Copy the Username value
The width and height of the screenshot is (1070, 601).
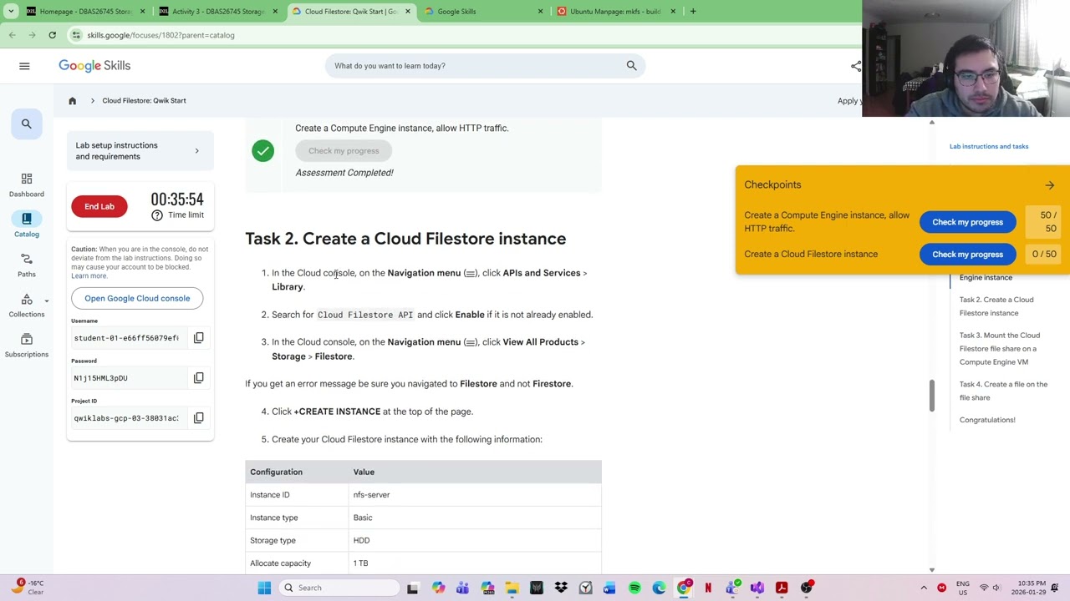click(x=199, y=338)
